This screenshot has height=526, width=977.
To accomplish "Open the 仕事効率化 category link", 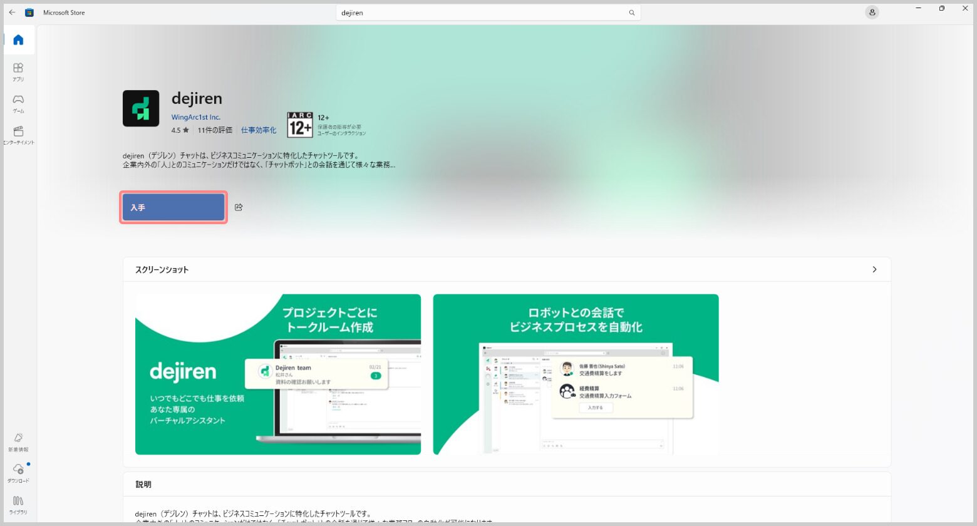I will tap(259, 130).
